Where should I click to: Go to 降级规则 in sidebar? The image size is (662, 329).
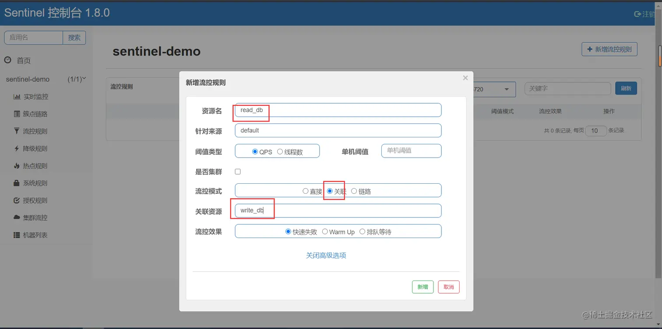tap(35, 148)
